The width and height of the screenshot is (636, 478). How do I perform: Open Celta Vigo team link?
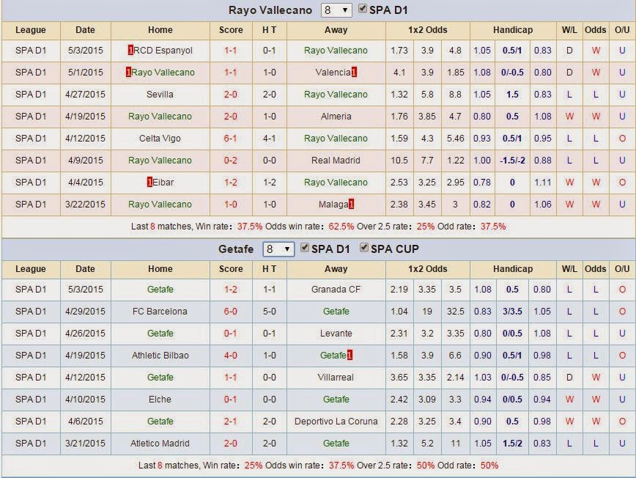[x=160, y=139]
